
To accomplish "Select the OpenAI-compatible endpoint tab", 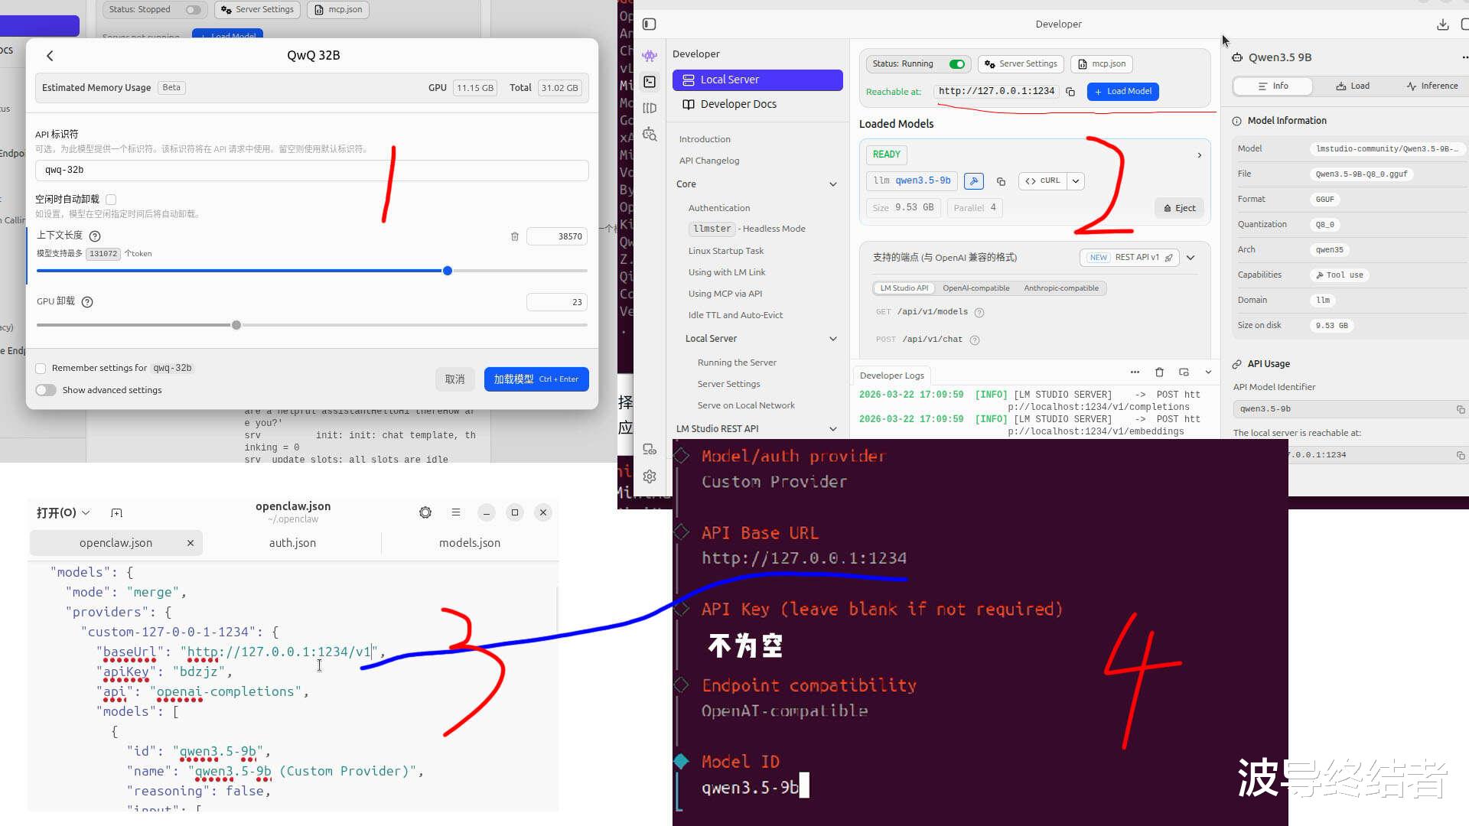I will [x=976, y=288].
